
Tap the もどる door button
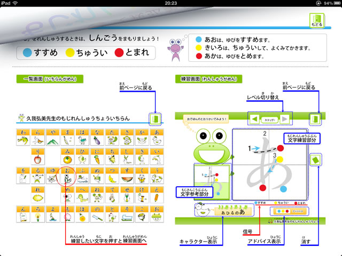click(x=317, y=20)
